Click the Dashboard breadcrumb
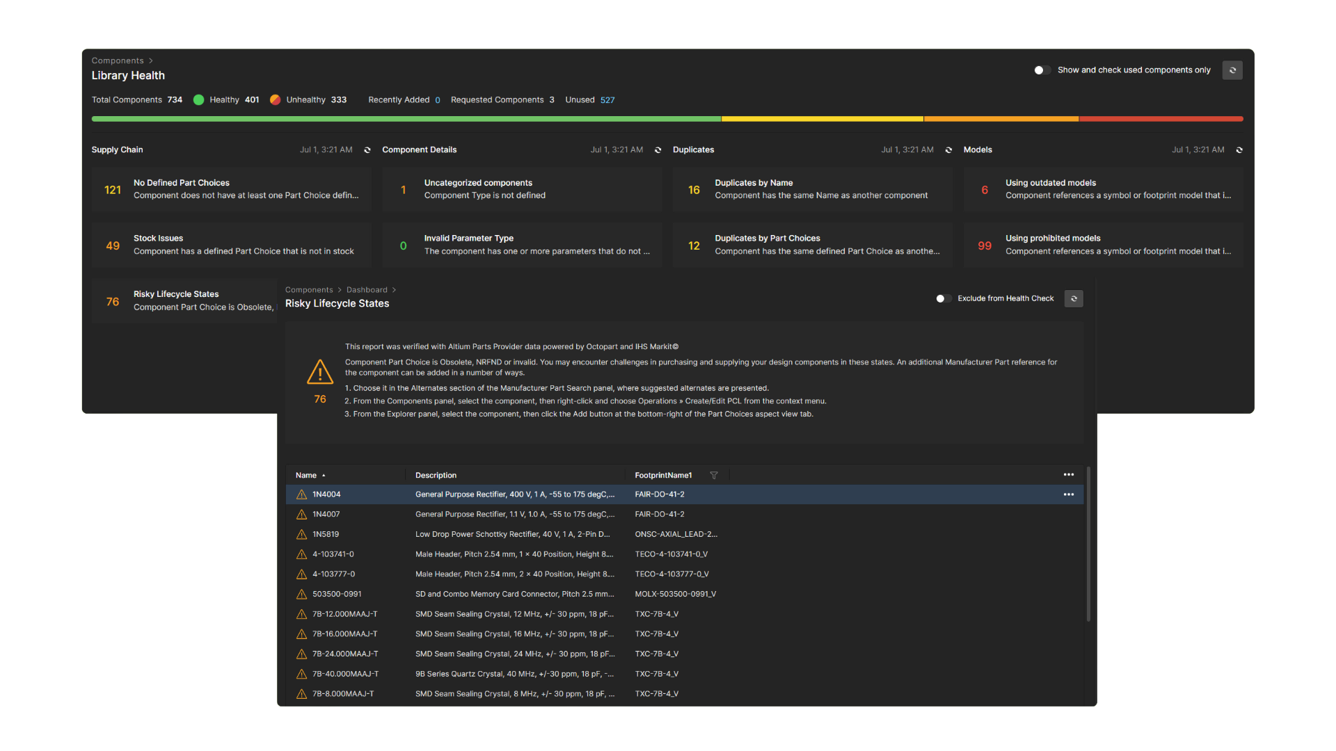The height and width of the screenshot is (751, 1336). (367, 290)
